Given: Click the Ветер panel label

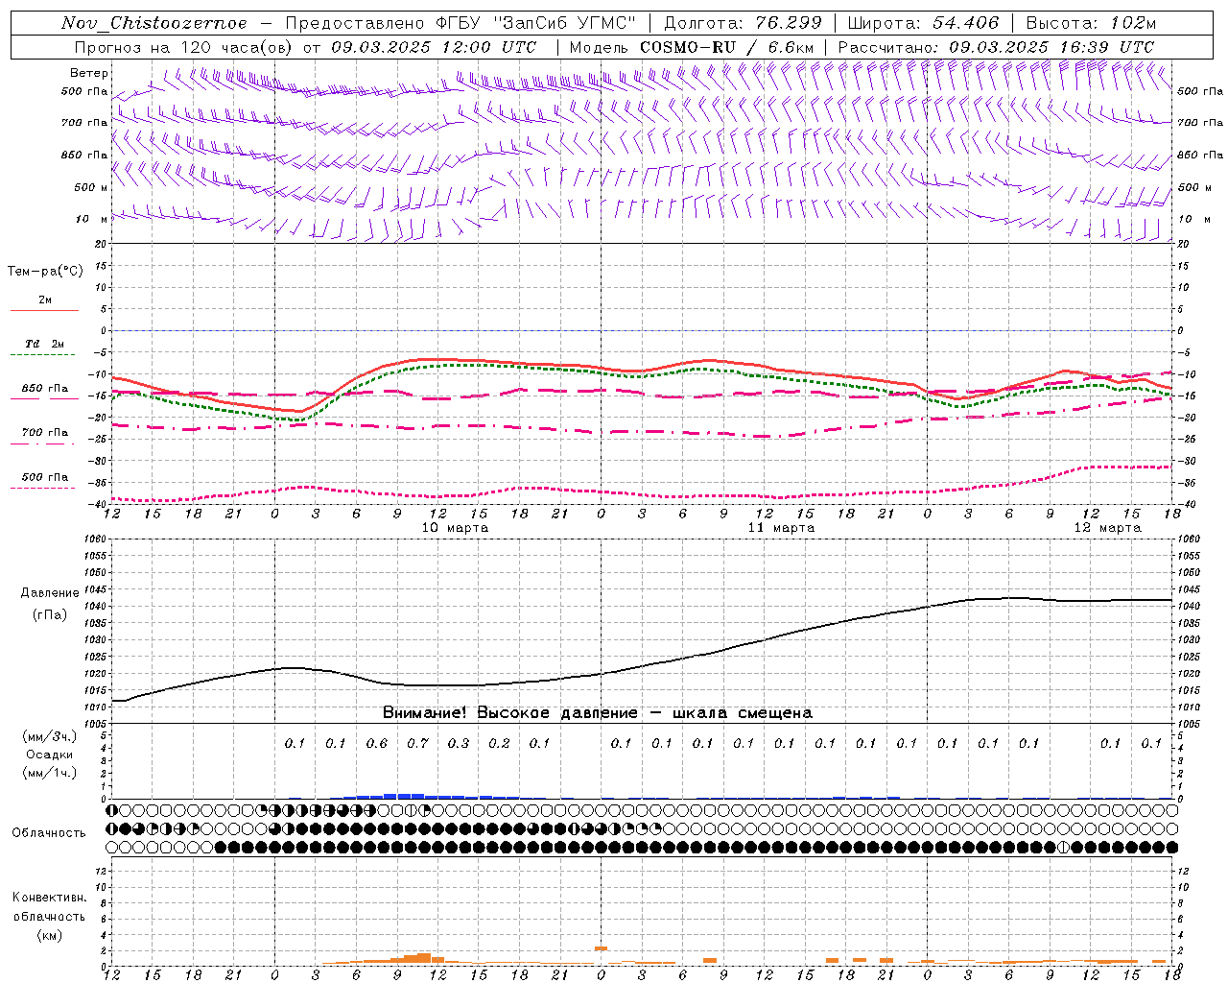Looking at the screenshot, I should (x=89, y=73).
